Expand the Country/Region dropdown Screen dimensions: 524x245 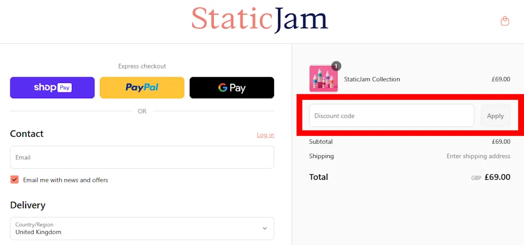[x=142, y=228]
